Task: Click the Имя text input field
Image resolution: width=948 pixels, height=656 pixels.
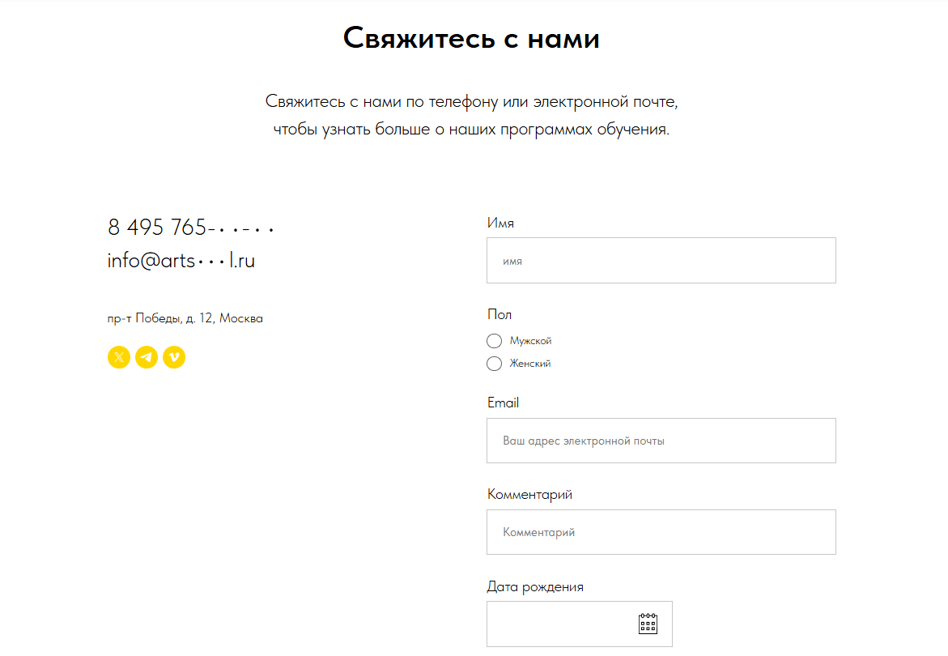Action: point(661,261)
